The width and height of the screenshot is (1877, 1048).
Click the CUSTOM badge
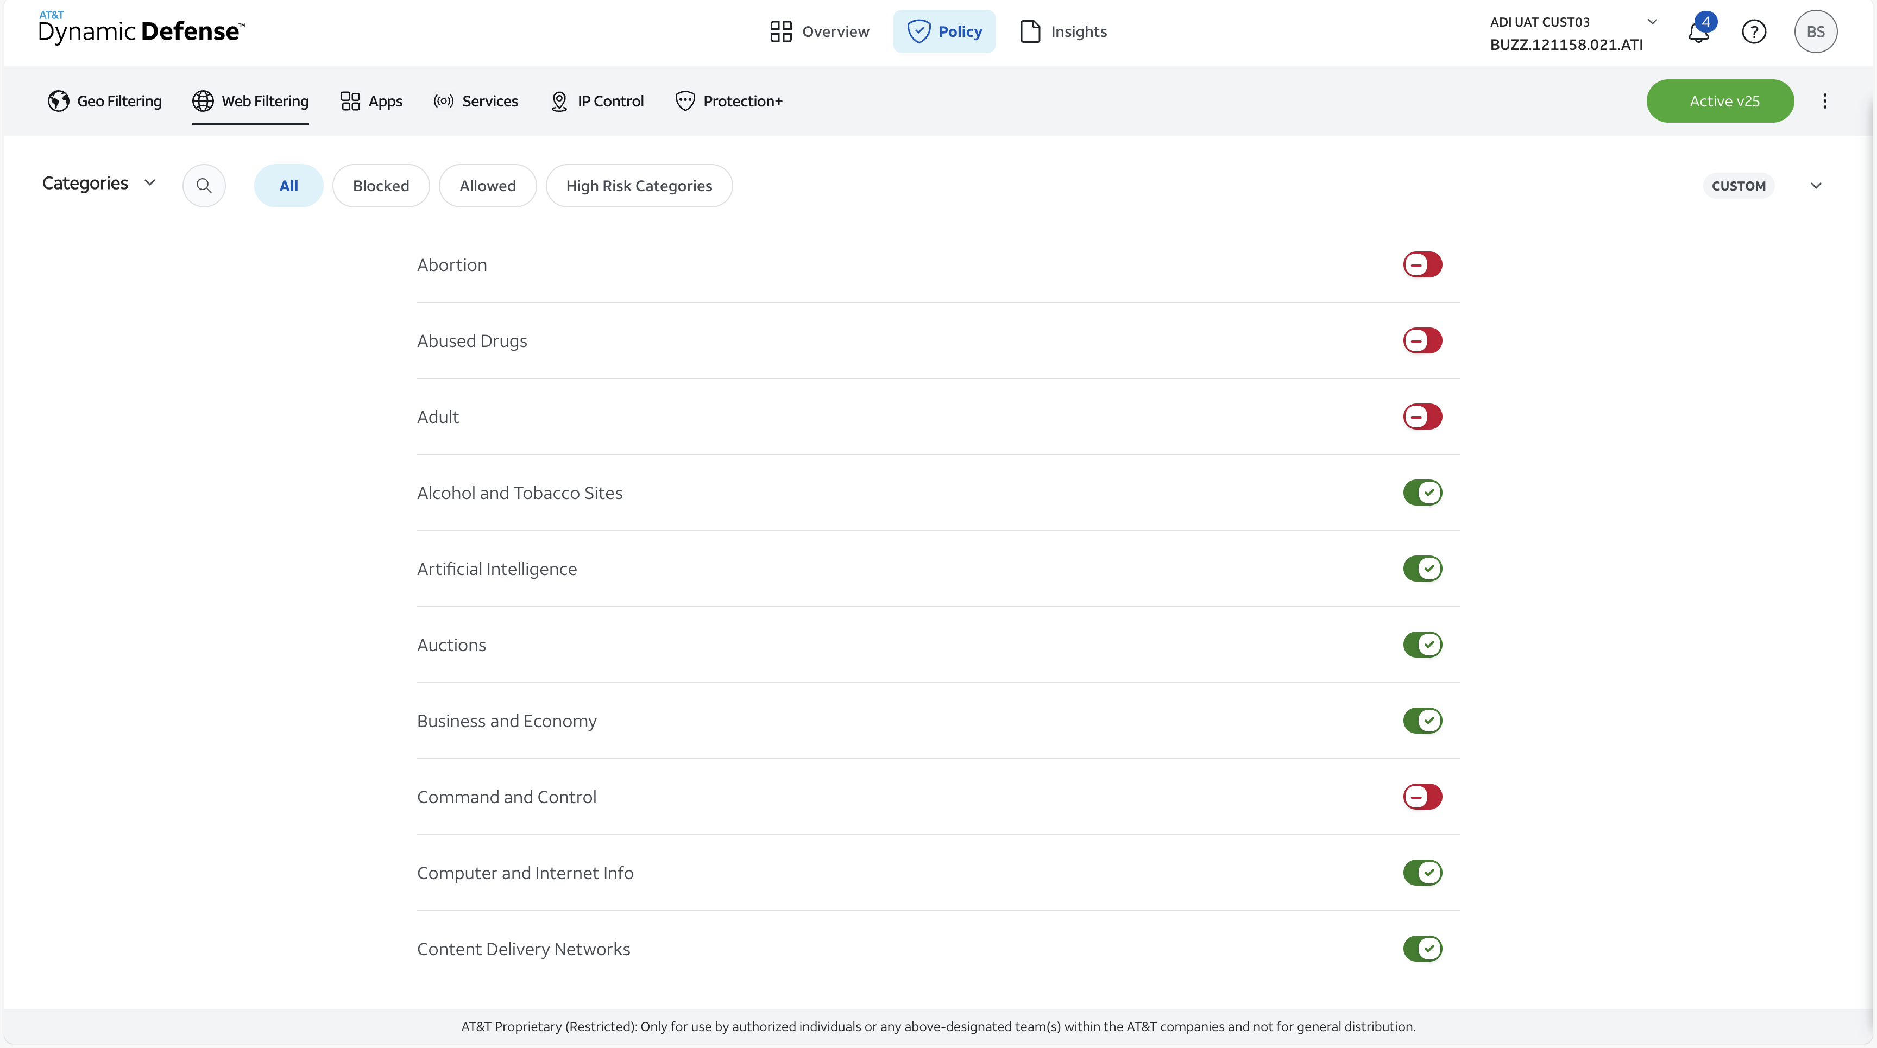(x=1738, y=186)
